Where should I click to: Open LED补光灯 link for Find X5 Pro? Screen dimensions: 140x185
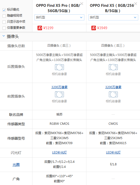coord(59,152)
